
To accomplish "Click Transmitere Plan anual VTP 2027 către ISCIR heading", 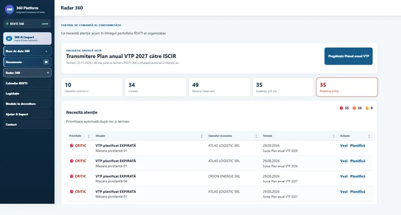I will pyautogui.click(x=121, y=56).
